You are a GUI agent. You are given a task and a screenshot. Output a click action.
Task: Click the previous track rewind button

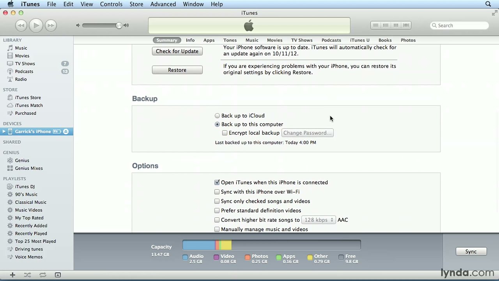point(21,25)
